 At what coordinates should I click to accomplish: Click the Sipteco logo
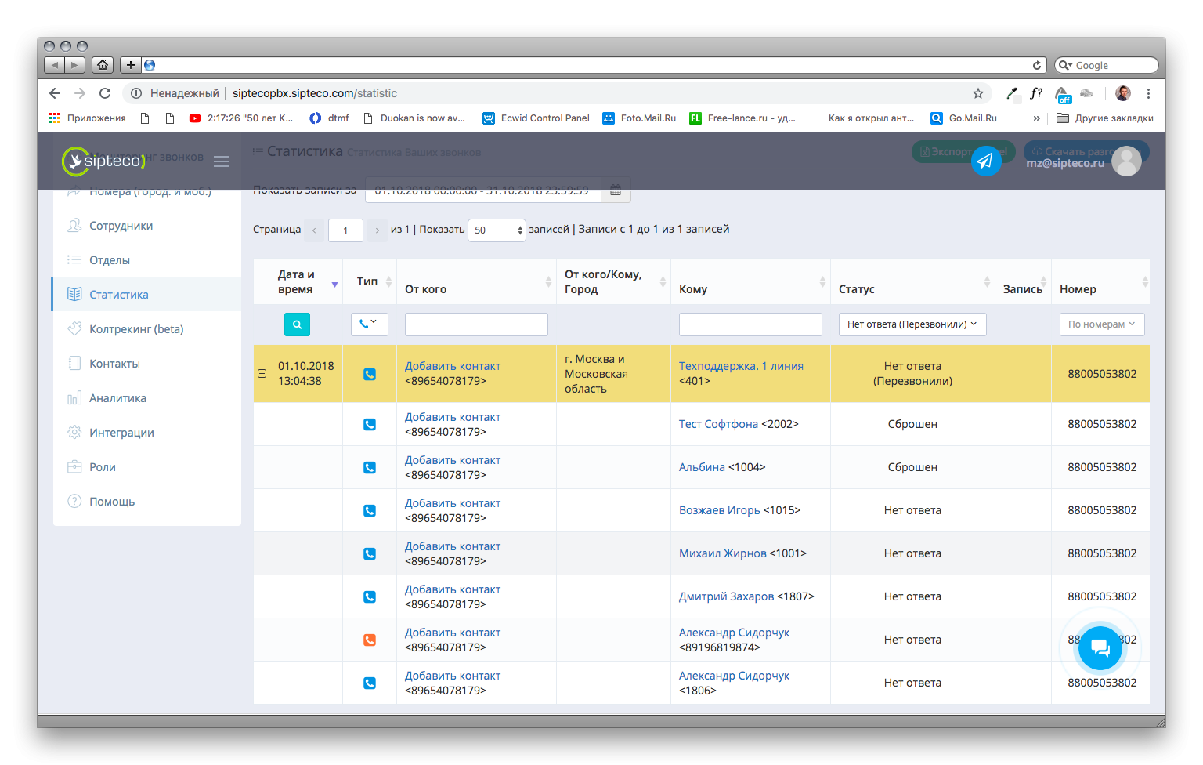click(x=103, y=161)
